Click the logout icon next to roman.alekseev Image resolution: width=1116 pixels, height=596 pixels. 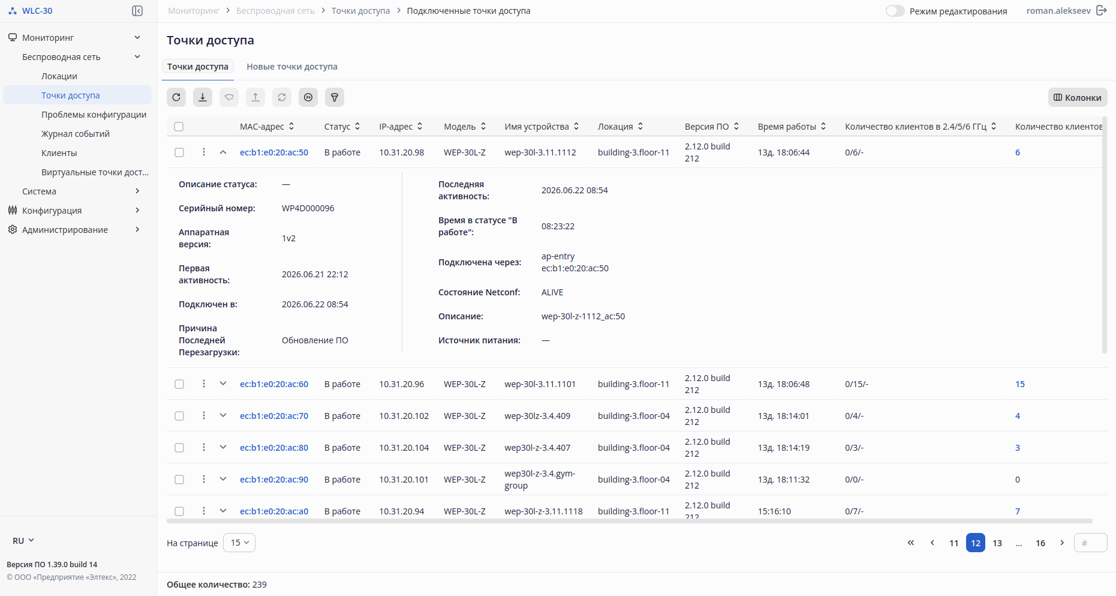click(1101, 11)
